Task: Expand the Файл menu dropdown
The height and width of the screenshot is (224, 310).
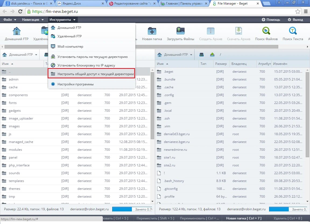Action: 10,20
